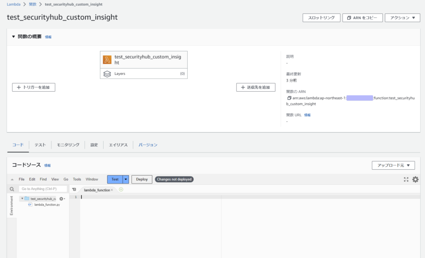Switch to the バージョン tab
This screenshot has height=258, width=425.
pyautogui.click(x=148, y=145)
